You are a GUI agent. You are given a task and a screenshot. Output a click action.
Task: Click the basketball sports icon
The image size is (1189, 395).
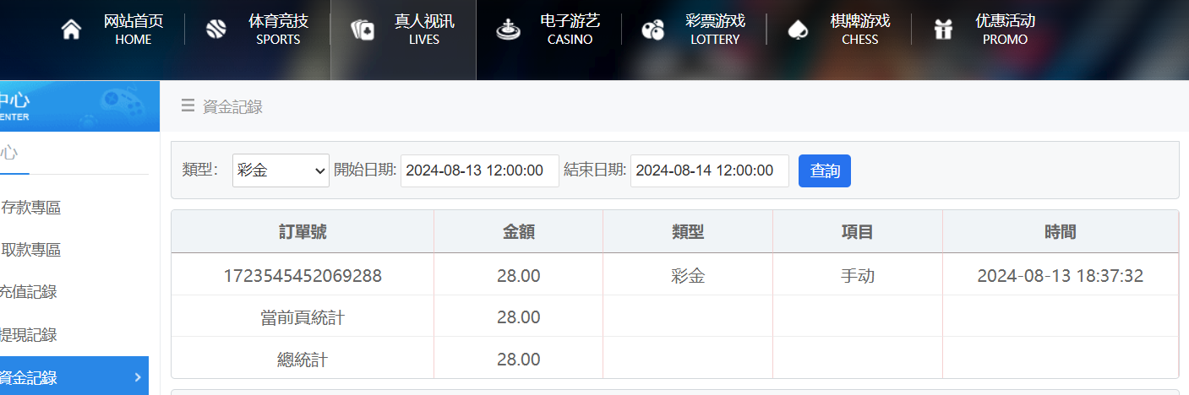[x=216, y=30]
